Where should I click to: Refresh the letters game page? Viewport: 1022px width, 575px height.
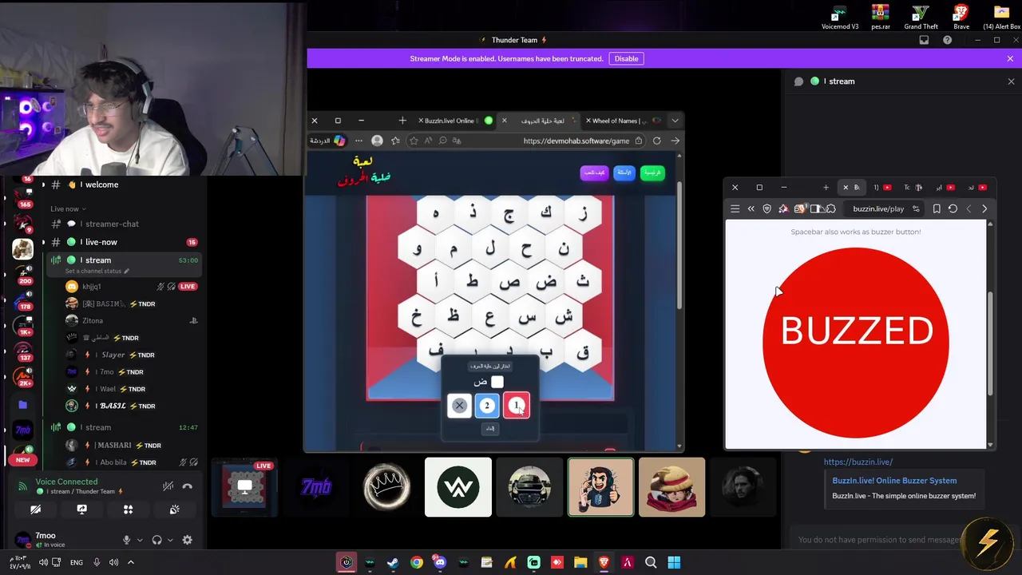pos(656,141)
